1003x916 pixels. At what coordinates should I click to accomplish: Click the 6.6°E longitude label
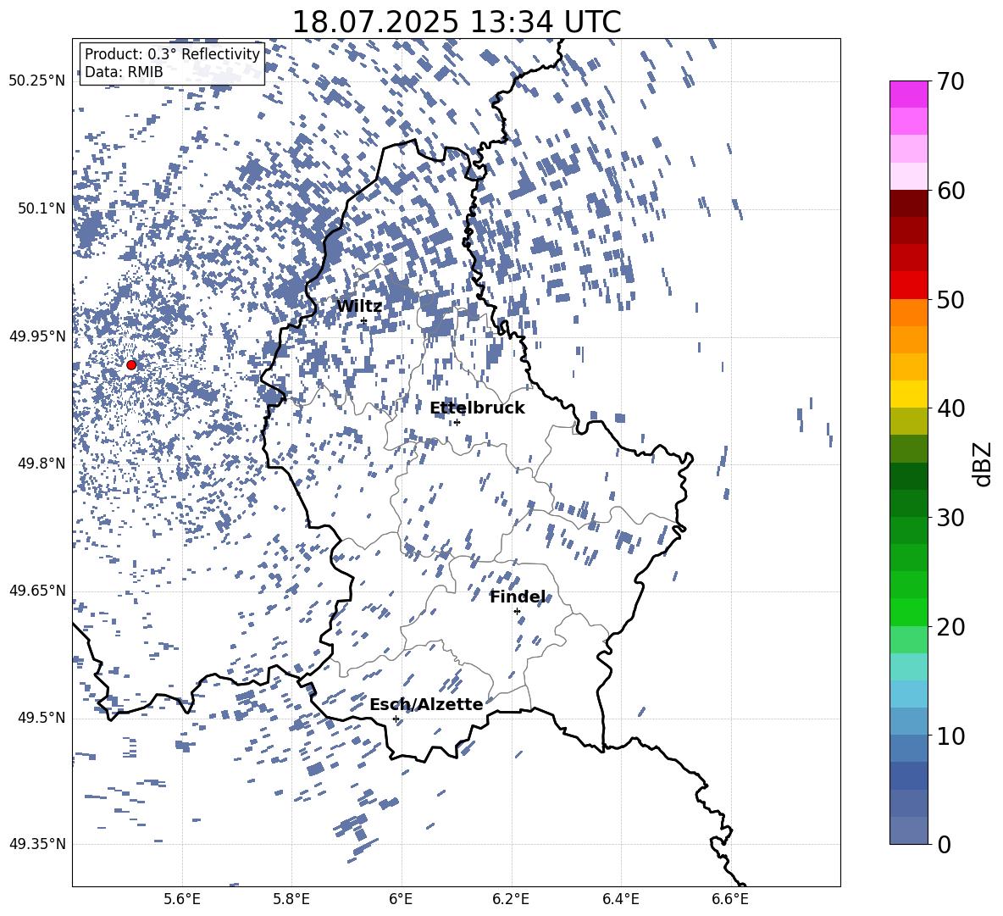(730, 899)
